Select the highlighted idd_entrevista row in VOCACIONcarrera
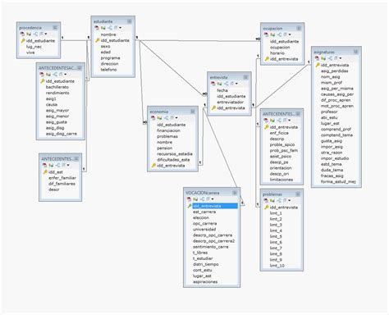This screenshot has height=315, width=389. [215, 206]
